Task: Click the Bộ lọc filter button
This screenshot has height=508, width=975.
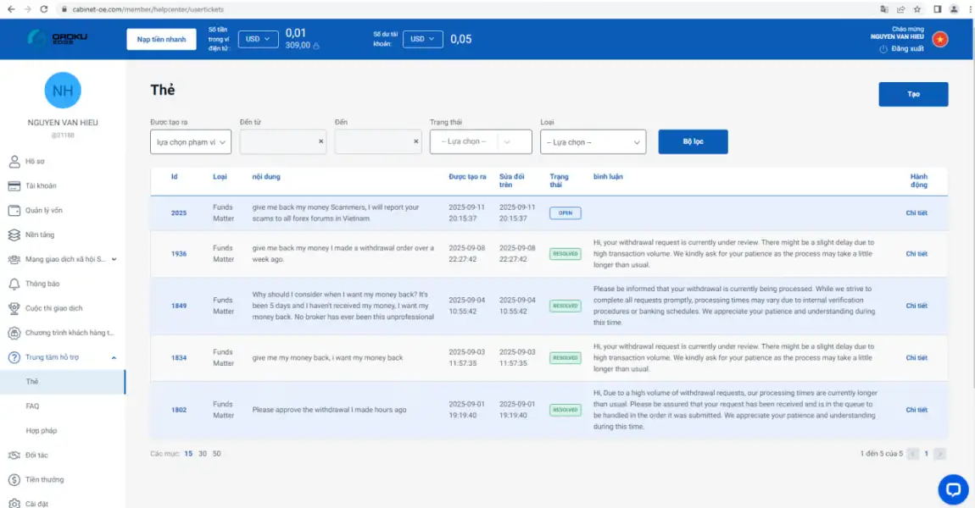Action: pyautogui.click(x=693, y=141)
